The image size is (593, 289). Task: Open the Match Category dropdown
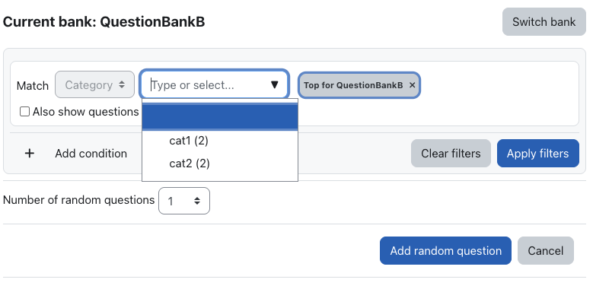[94, 84]
